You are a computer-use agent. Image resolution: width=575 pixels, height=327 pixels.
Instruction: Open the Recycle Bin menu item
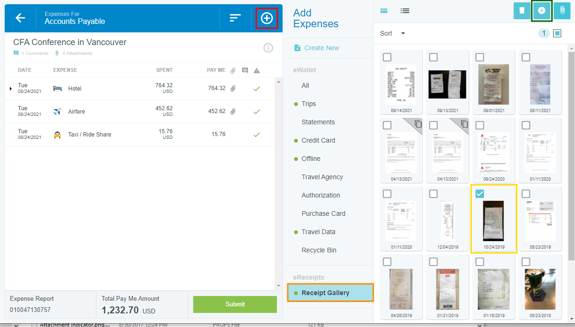319,250
